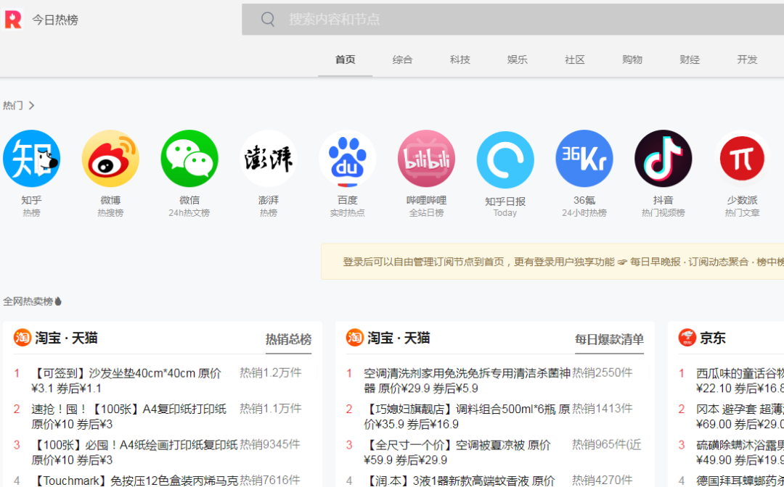Viewport: 784px width, 487px height.
Task: Open the 开发 tab
Action: click(x=748, y=60)
